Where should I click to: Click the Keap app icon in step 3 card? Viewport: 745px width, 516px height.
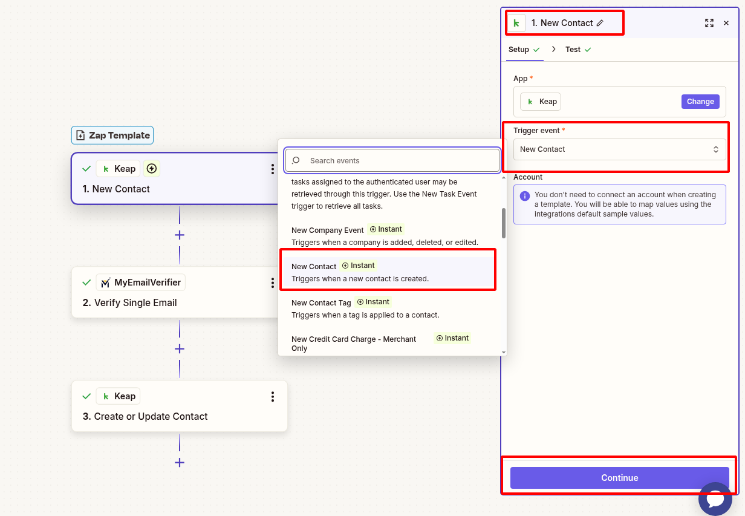[106, 396]
